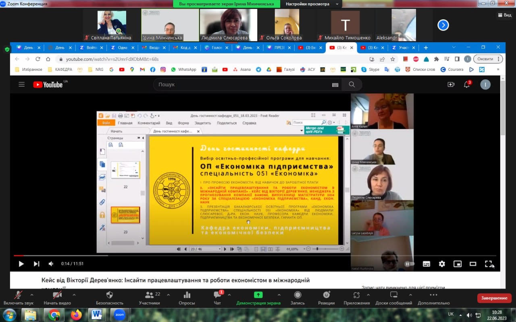Play the YouTube video

[x=21, y=264]
